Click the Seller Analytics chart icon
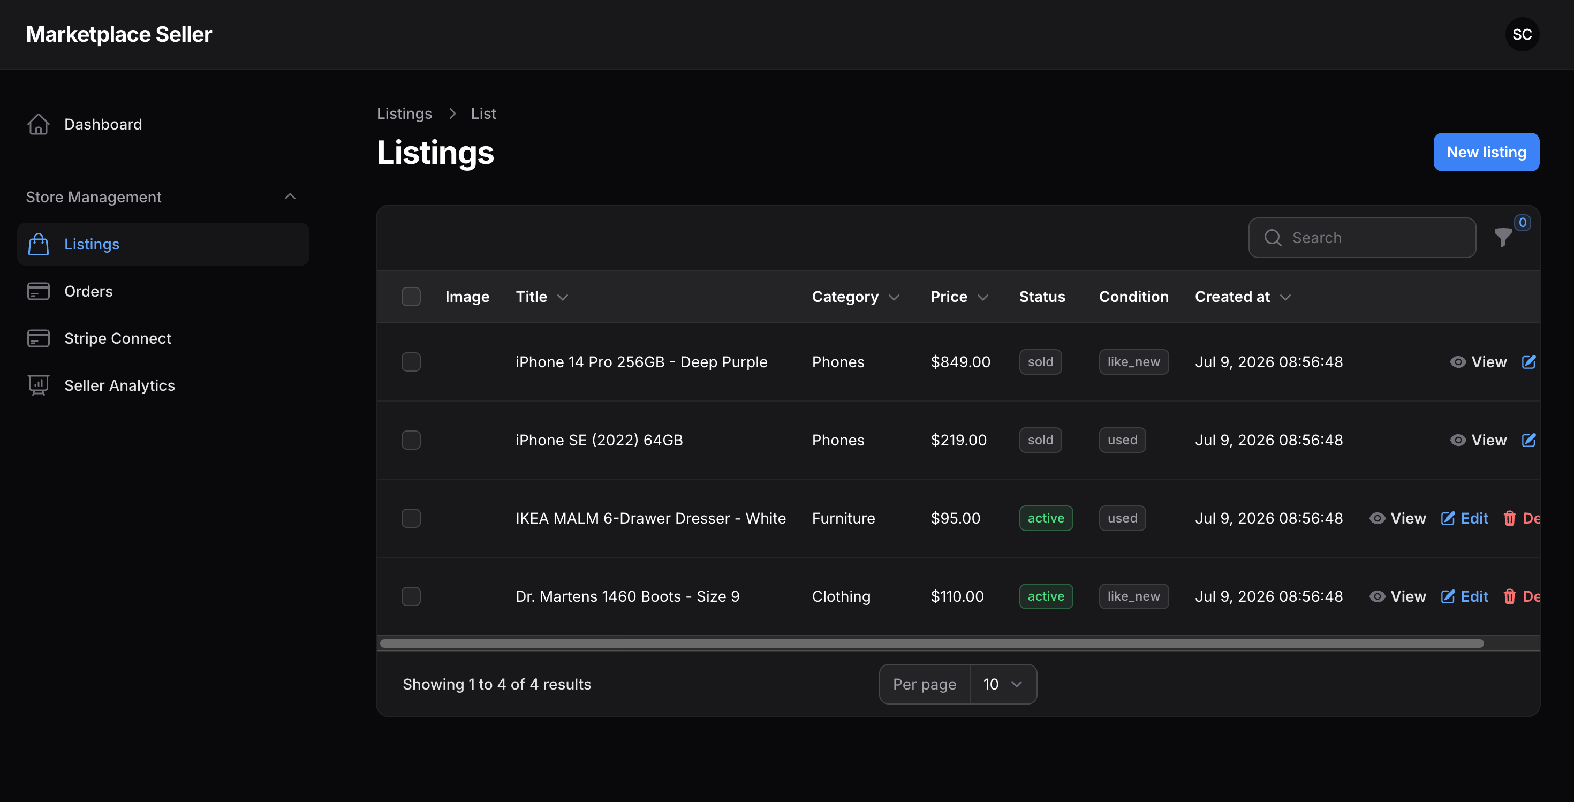The image size is (1574, 802). pos(38,385)
